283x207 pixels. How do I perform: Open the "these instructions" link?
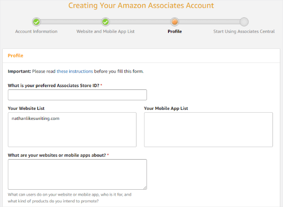pos(75,72)
